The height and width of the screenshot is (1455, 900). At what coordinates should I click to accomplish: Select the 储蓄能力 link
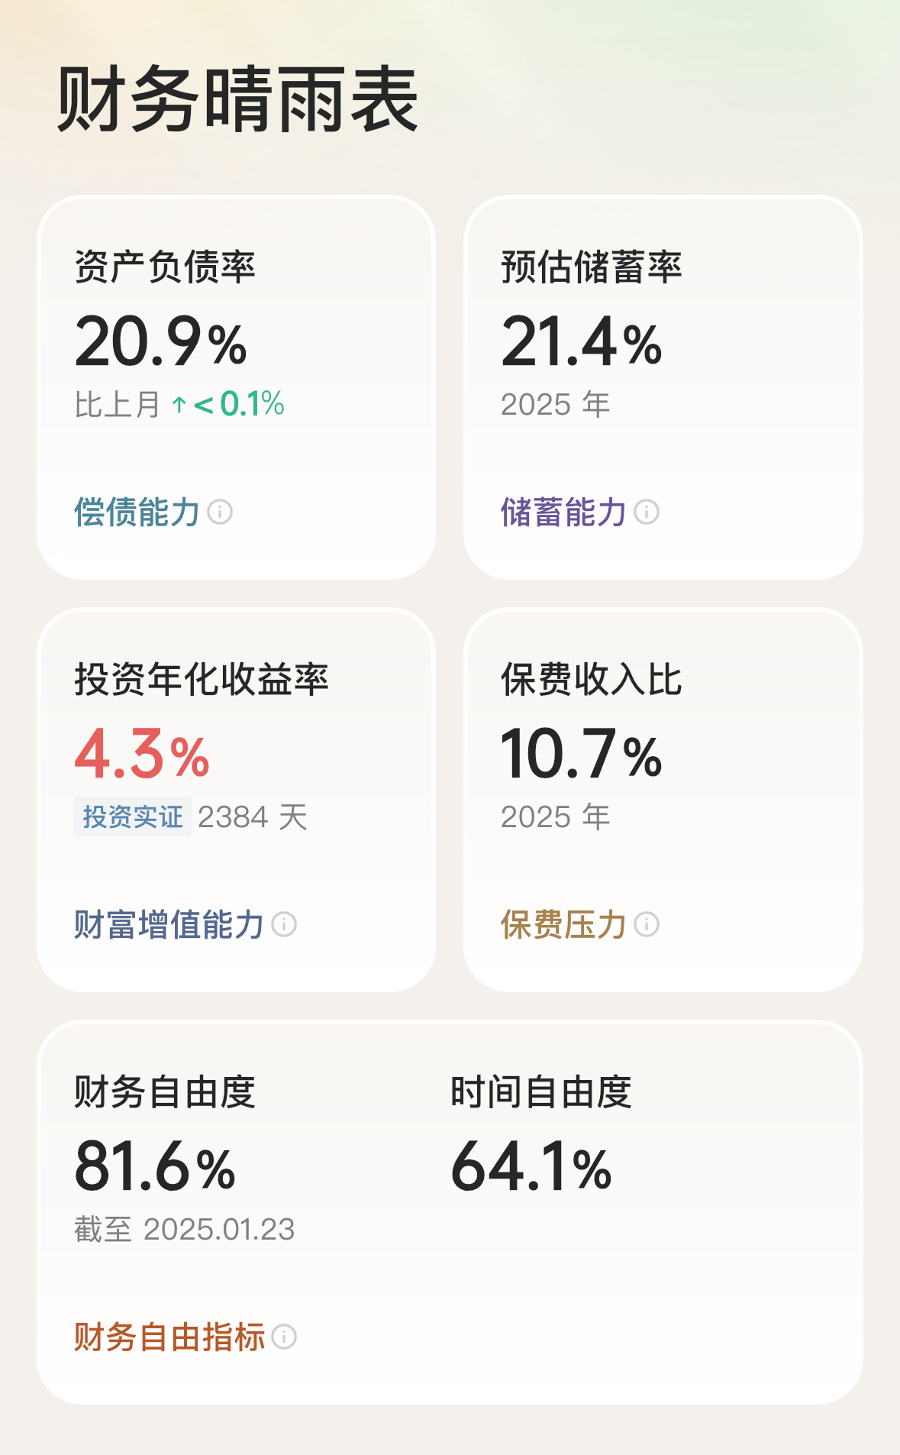(563, 512)
